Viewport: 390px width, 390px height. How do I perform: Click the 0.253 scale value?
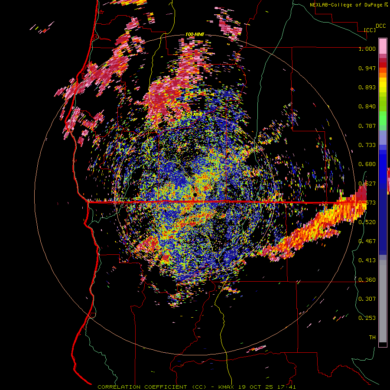click(x=367, y=318)
